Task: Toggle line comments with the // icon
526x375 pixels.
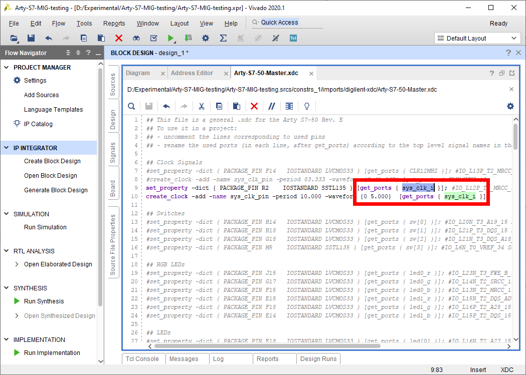Action: (x=272, y=106)
